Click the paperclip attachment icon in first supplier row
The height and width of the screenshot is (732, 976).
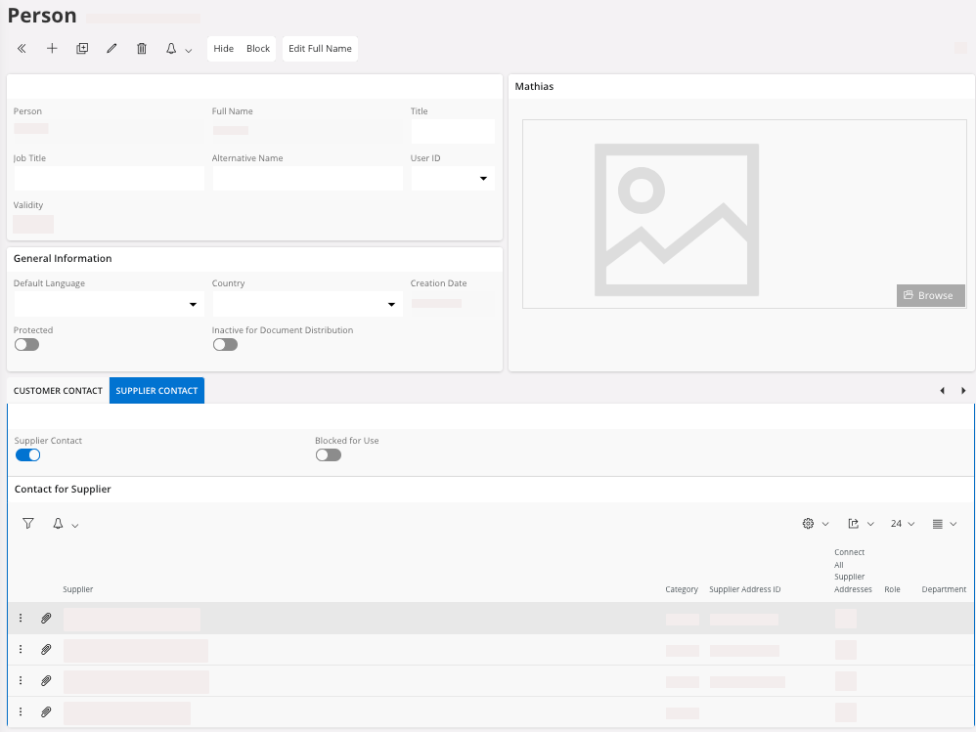pos(46,619)
